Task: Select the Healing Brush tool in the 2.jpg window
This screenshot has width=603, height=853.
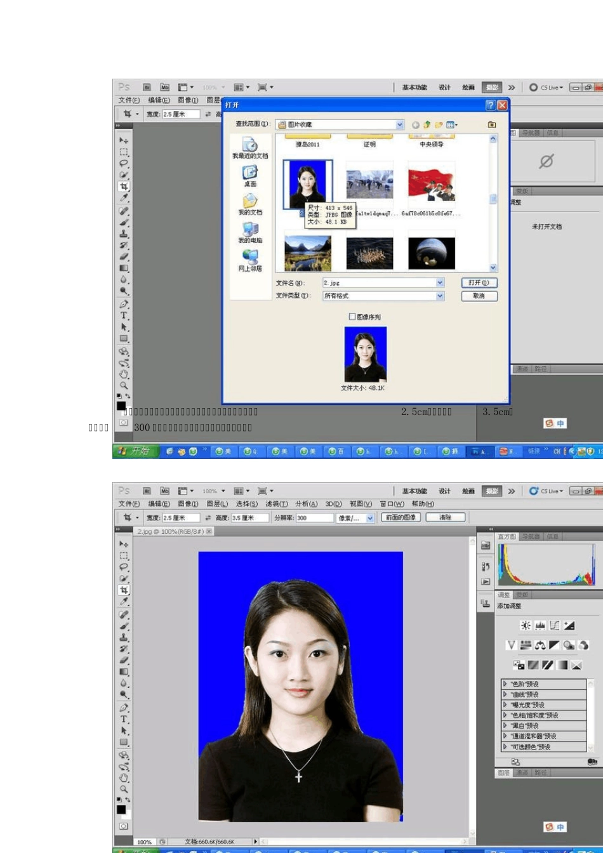Action: 124,614
